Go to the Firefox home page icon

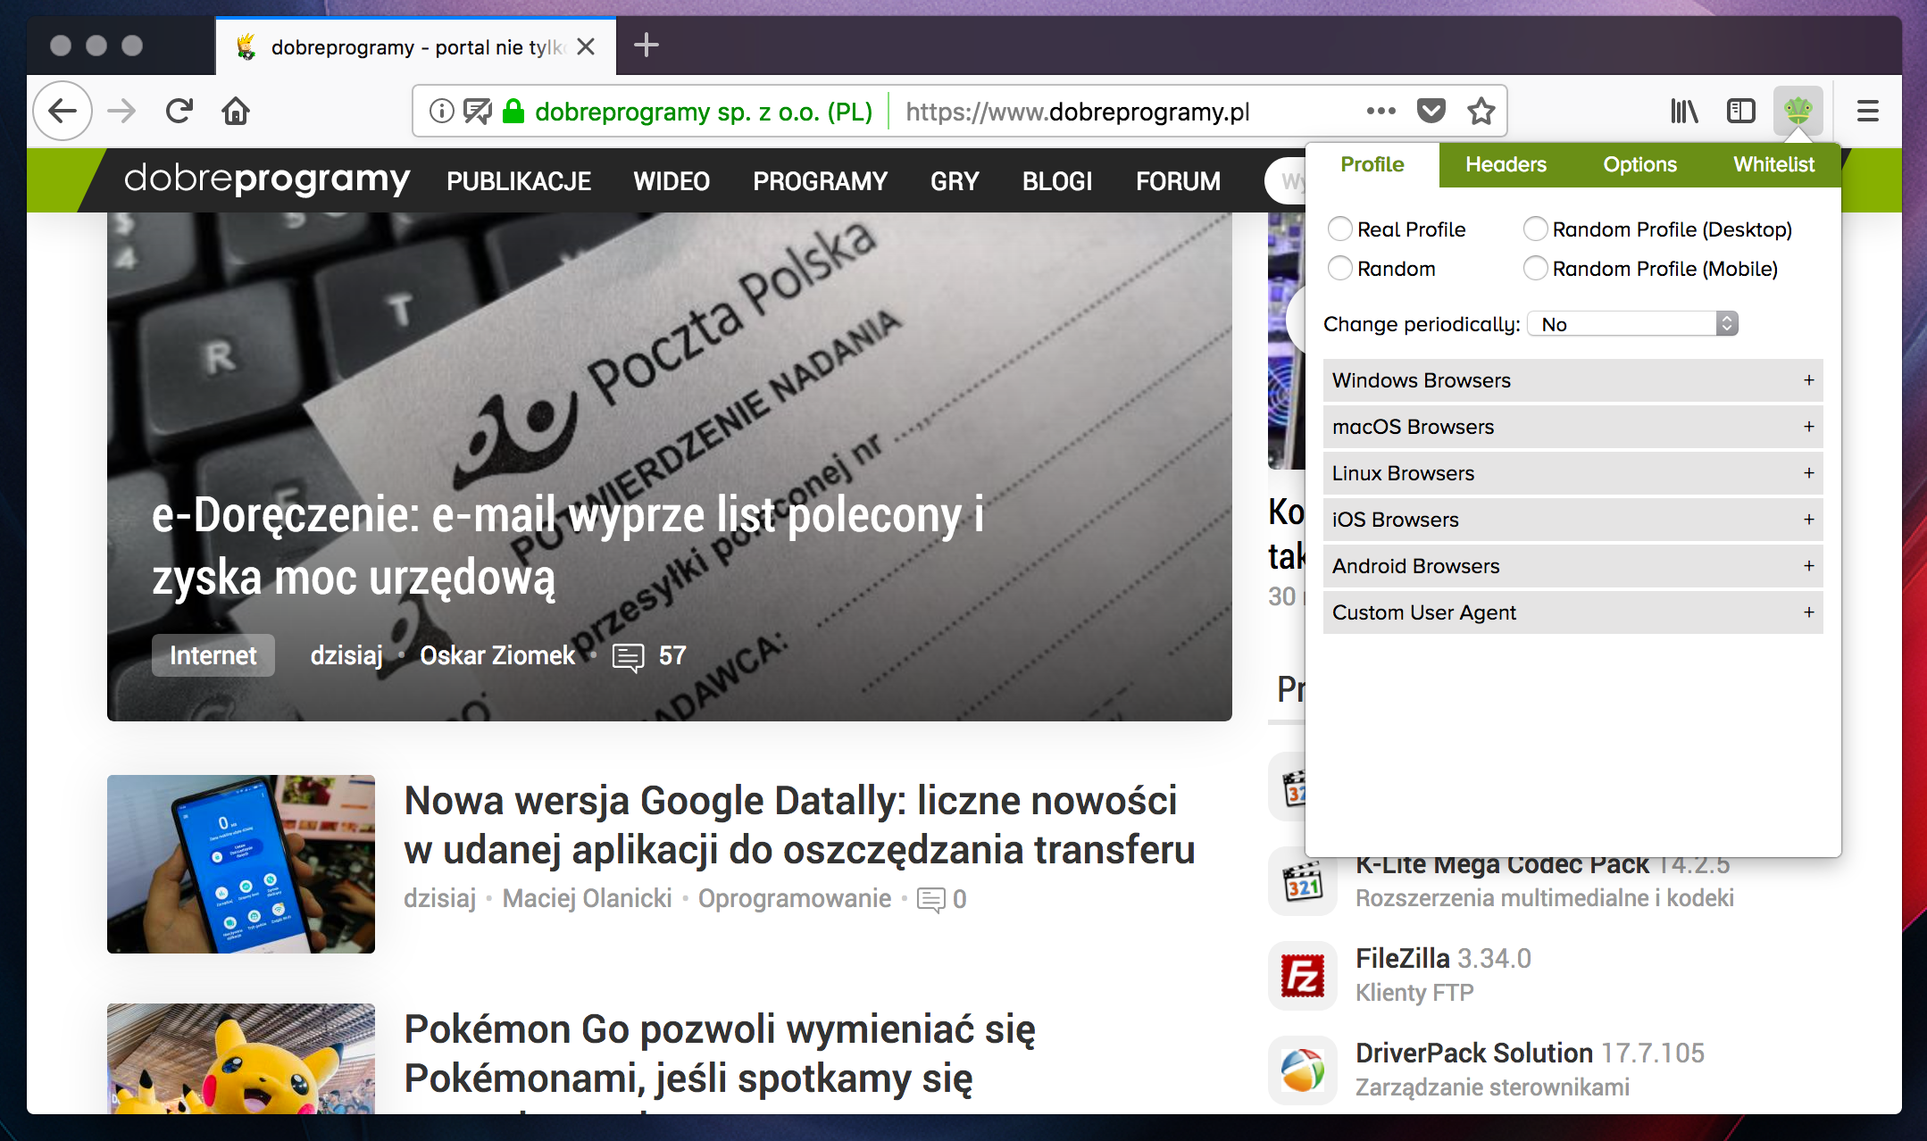click(236, 112)
